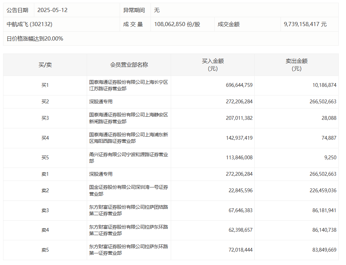Click the 卖4 row label
The width and height of the screenshot is (346, 265).
coord(45,230)
